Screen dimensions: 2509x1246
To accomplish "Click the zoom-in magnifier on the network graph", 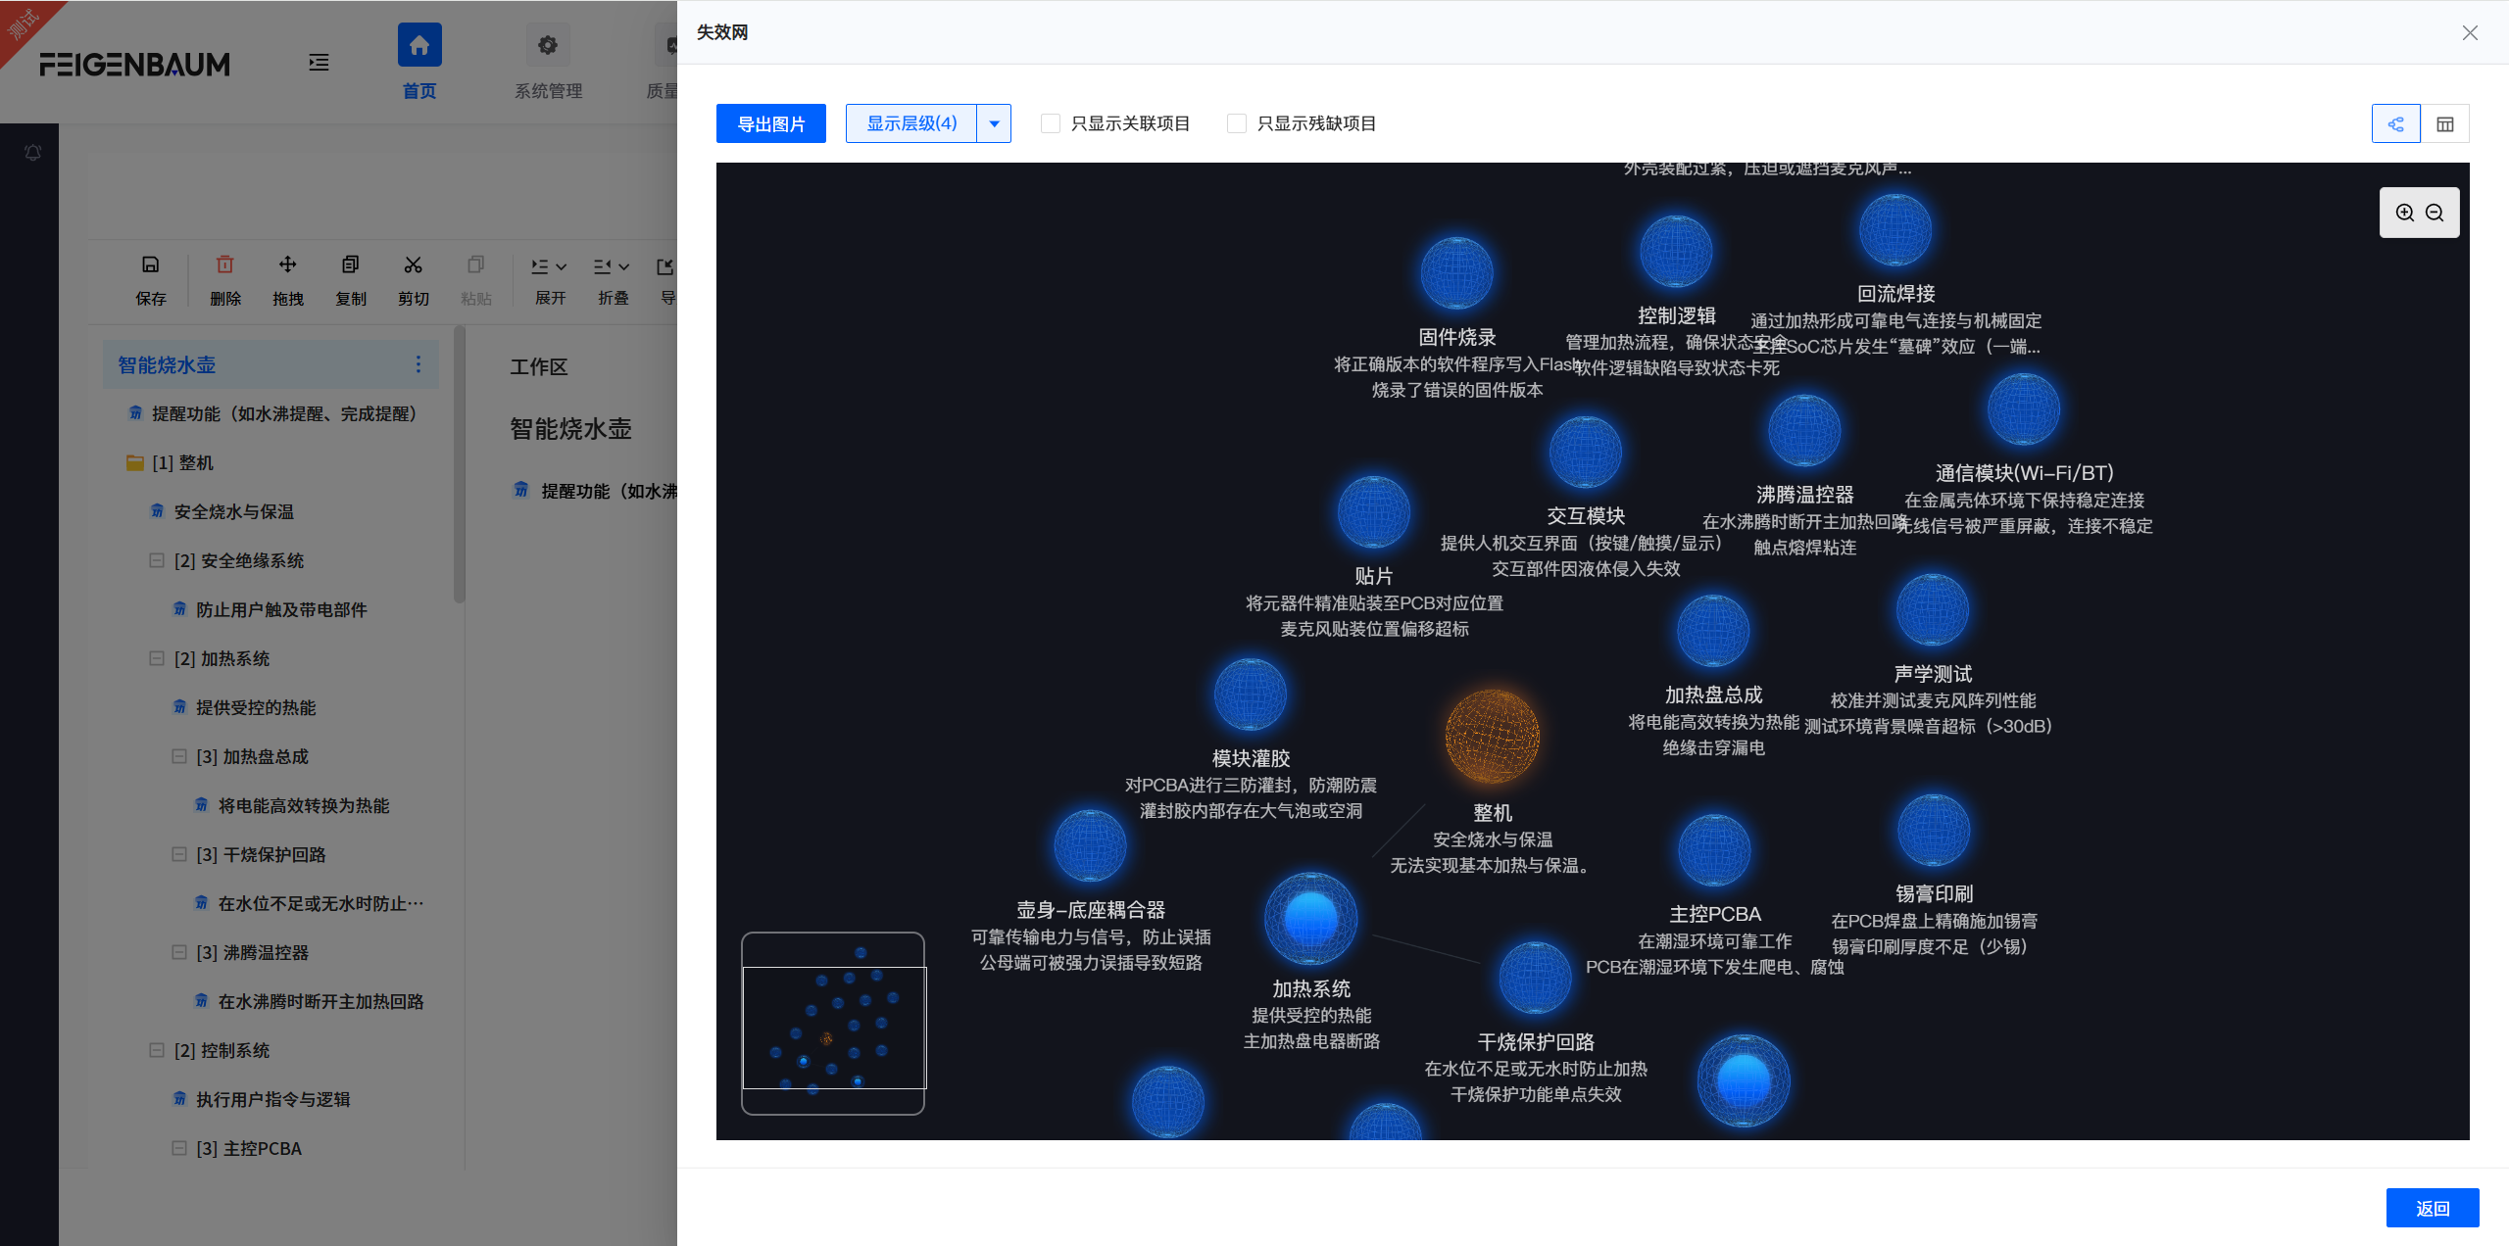I will [x=2403, y=212].
